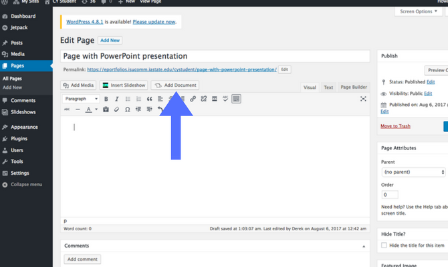Click Move to Trash link
Image resolution: width=448 pixels, height=267 pixels.
point(395,126)
